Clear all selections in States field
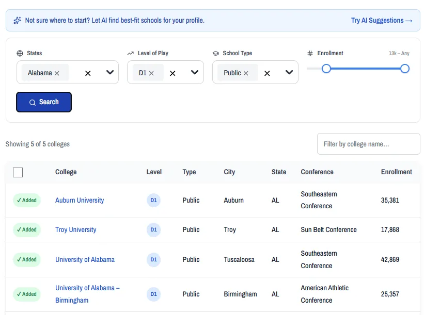Viewport: 424px width, 315px height. pyautogui.click(x=88, y=73)
